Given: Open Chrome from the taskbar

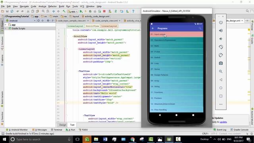Looking at the screenshot, I should [133, 139].
